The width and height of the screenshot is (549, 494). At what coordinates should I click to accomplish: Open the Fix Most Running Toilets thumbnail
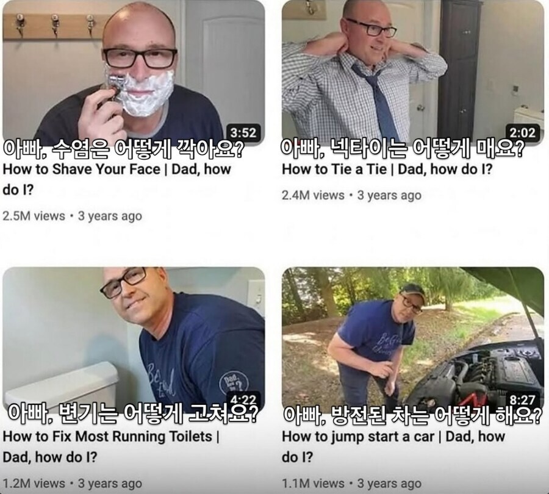(x=134, y=339)
